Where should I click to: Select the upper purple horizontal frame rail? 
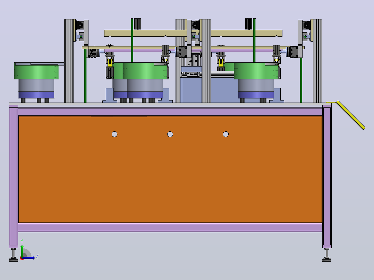pos(170,112)
